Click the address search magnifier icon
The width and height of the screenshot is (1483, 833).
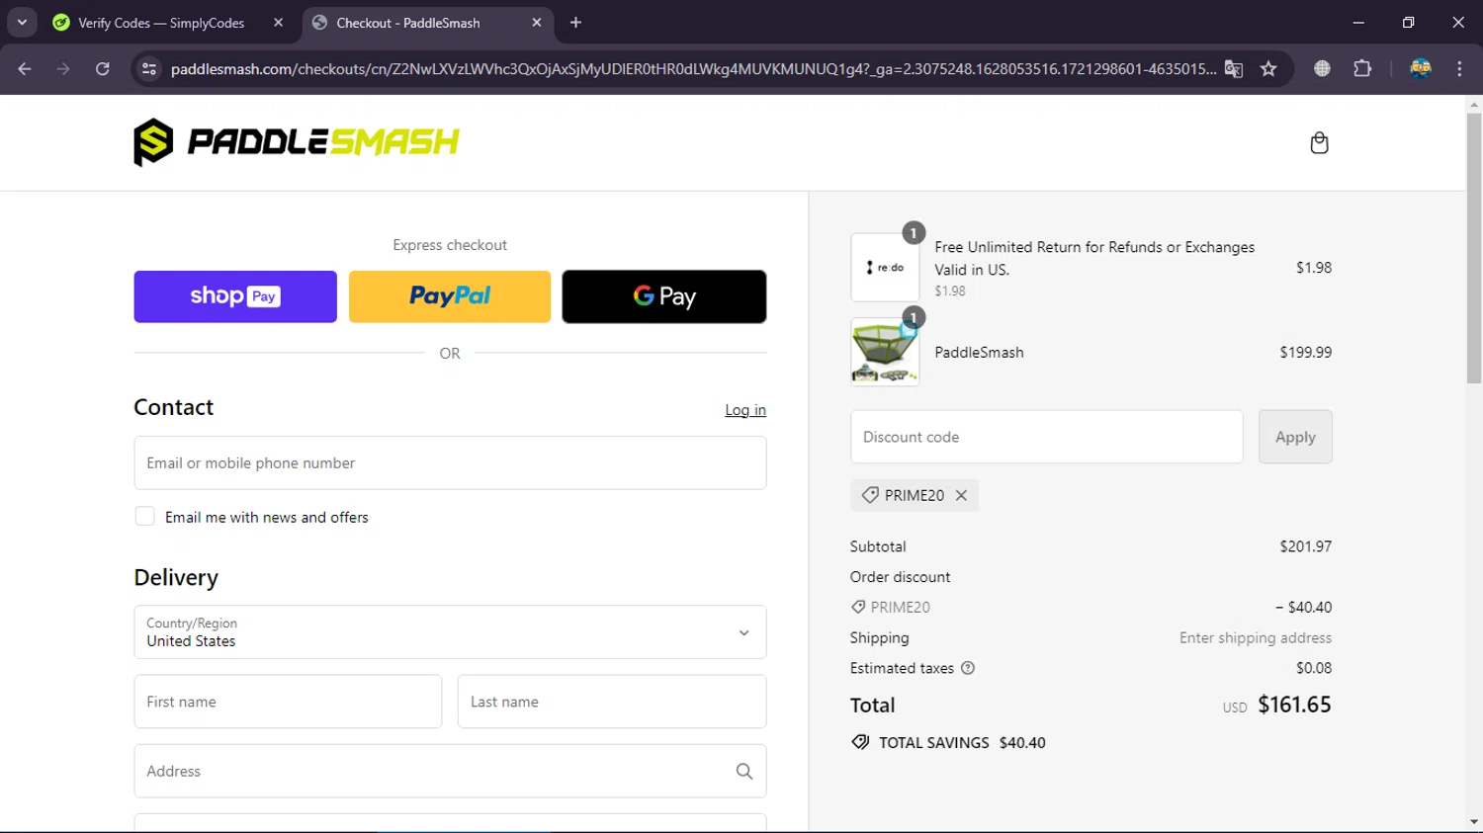point(744,772)
